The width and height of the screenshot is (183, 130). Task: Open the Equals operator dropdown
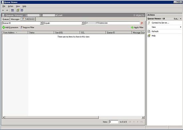click(x=83, y=23)
